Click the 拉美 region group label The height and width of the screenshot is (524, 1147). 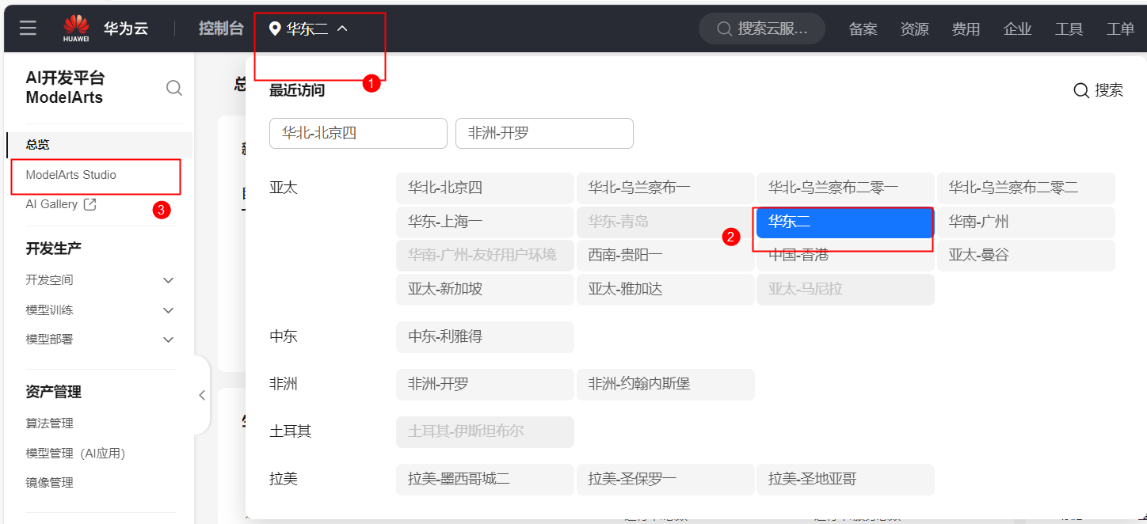[x=284, y=479]
